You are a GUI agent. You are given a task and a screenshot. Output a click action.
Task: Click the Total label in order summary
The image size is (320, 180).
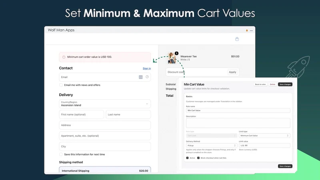(169, 96)
